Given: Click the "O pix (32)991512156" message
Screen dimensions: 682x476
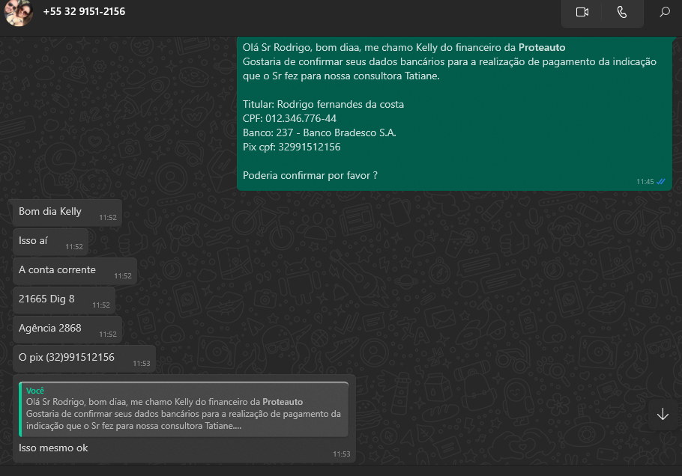Looking at the screenshot, I should pyautogui.click(x=67, y=358).
